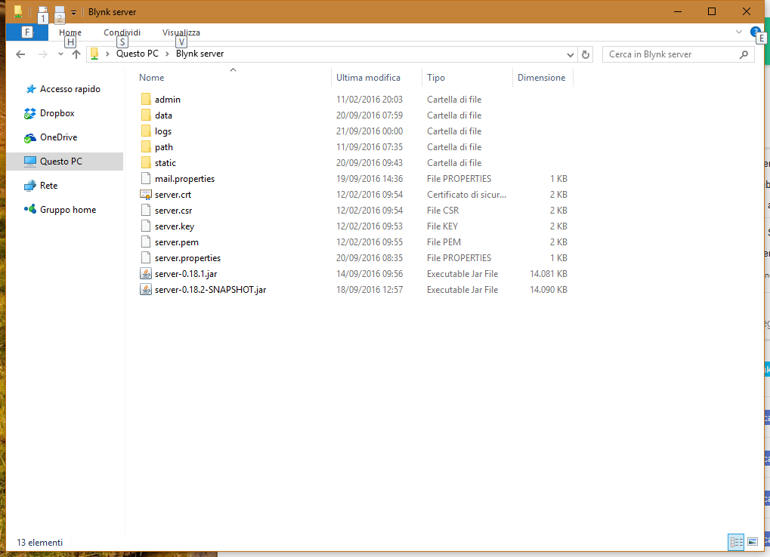Go forward with the right arrow
This screenshot has height=557, width=770.
click(x=43, y=54)
